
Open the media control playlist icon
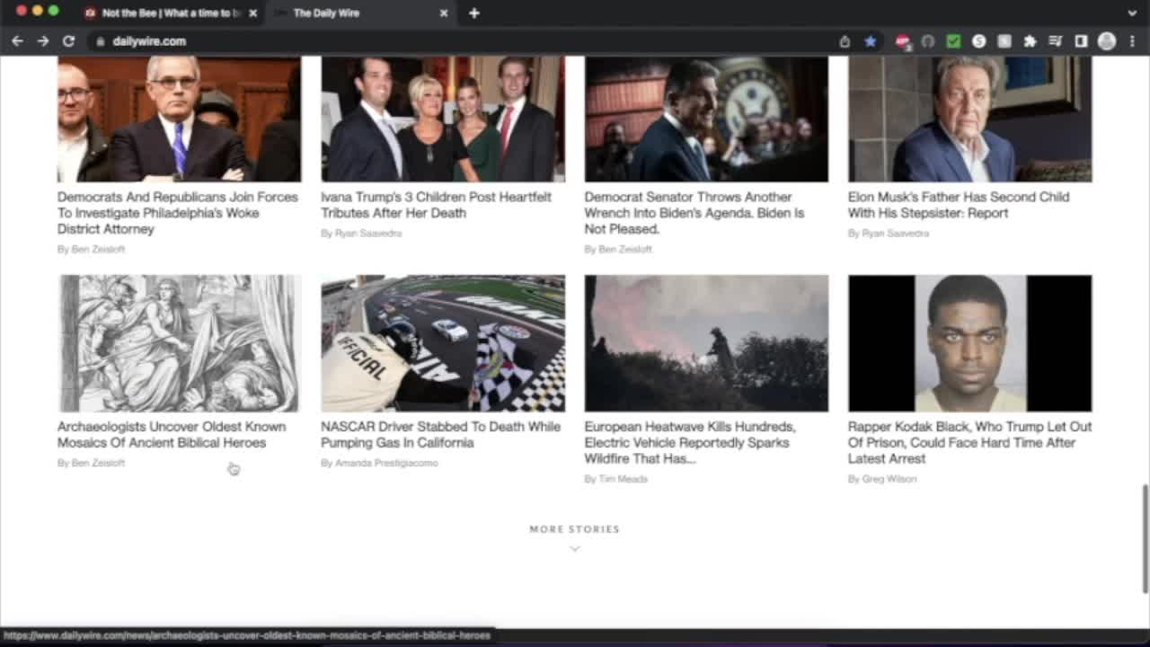1056,41
